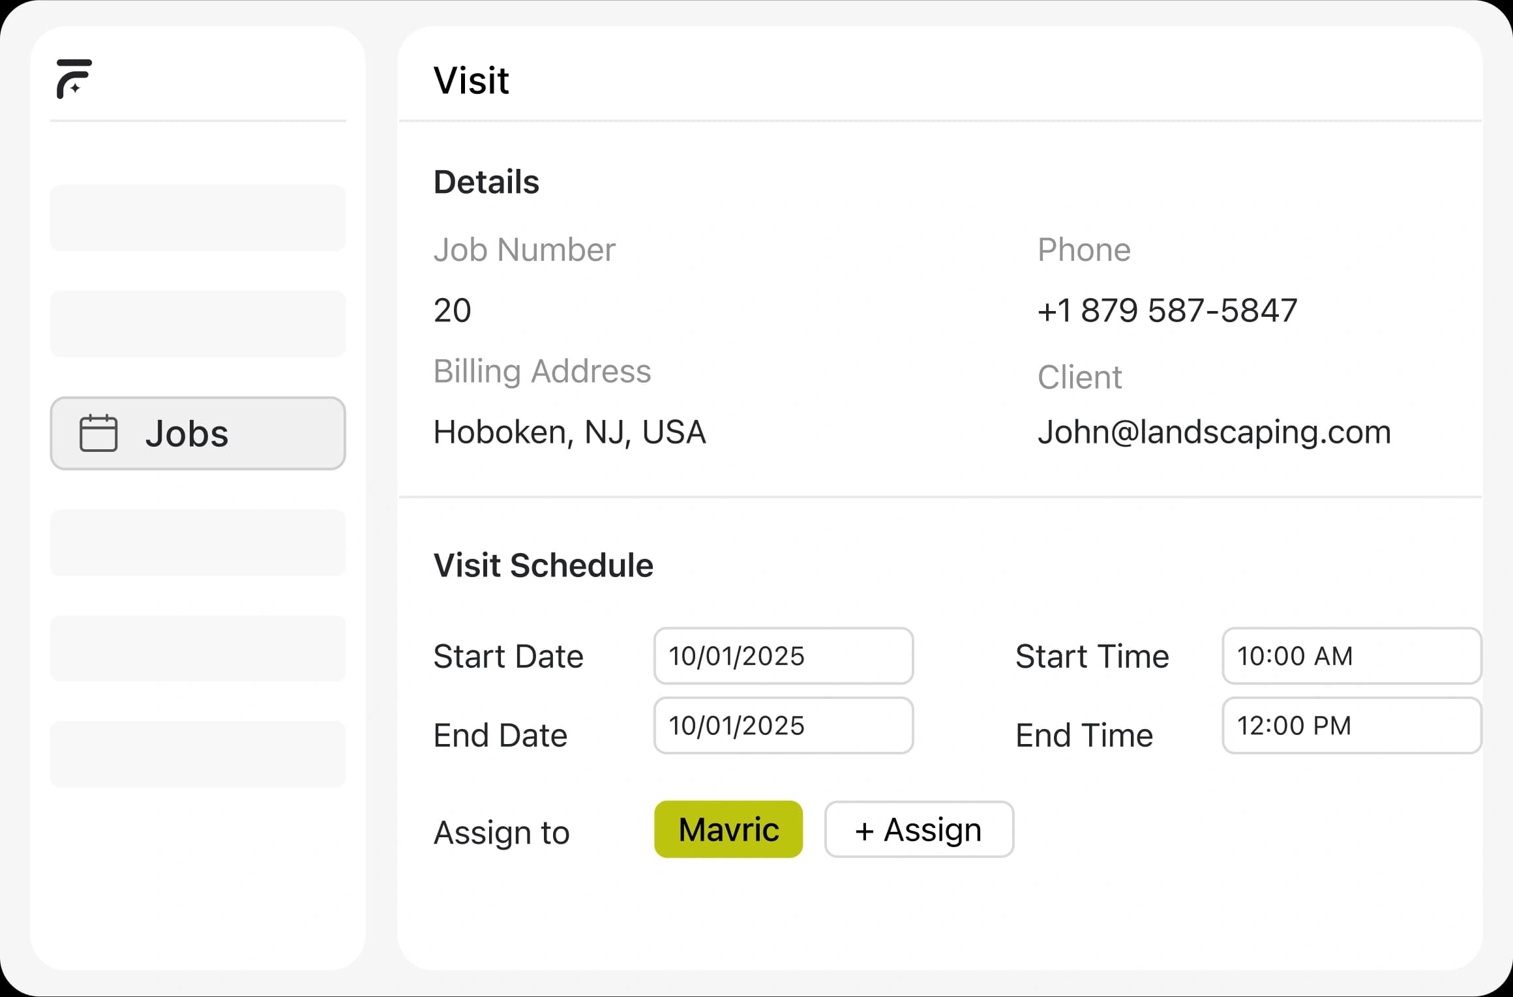Click the phone number +1 879 587-5847
Viewport: 1513px width, 997px height.
tap(1167, 310)
